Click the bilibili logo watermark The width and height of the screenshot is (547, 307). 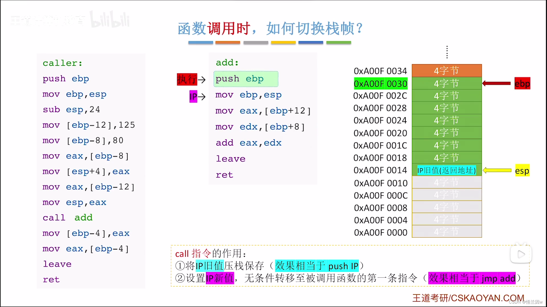(110, 19)
